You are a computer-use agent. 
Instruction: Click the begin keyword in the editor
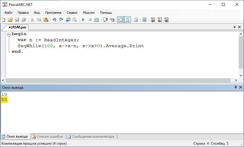19,34
